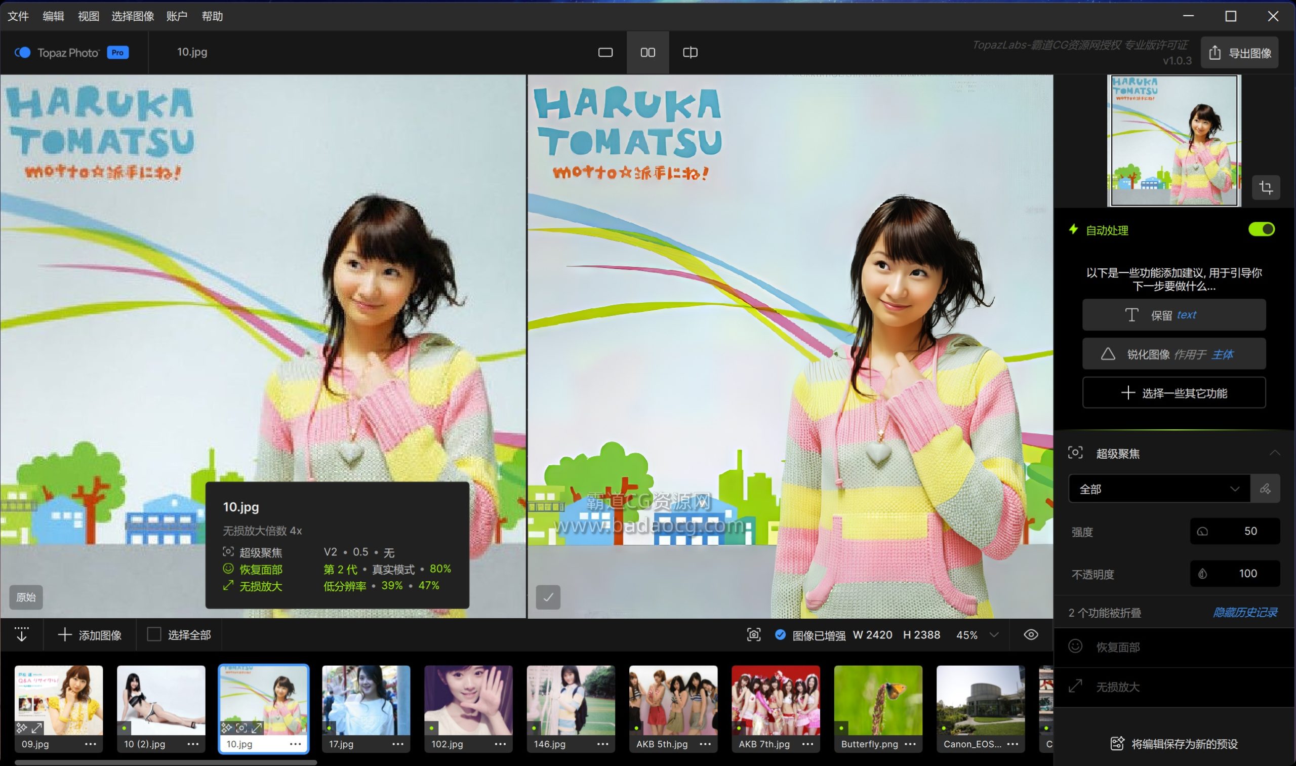The width and height of the screenshot is (1296, 766).
Task: Toggle the 自动处理 switch off
Action: click(1261, 229)
